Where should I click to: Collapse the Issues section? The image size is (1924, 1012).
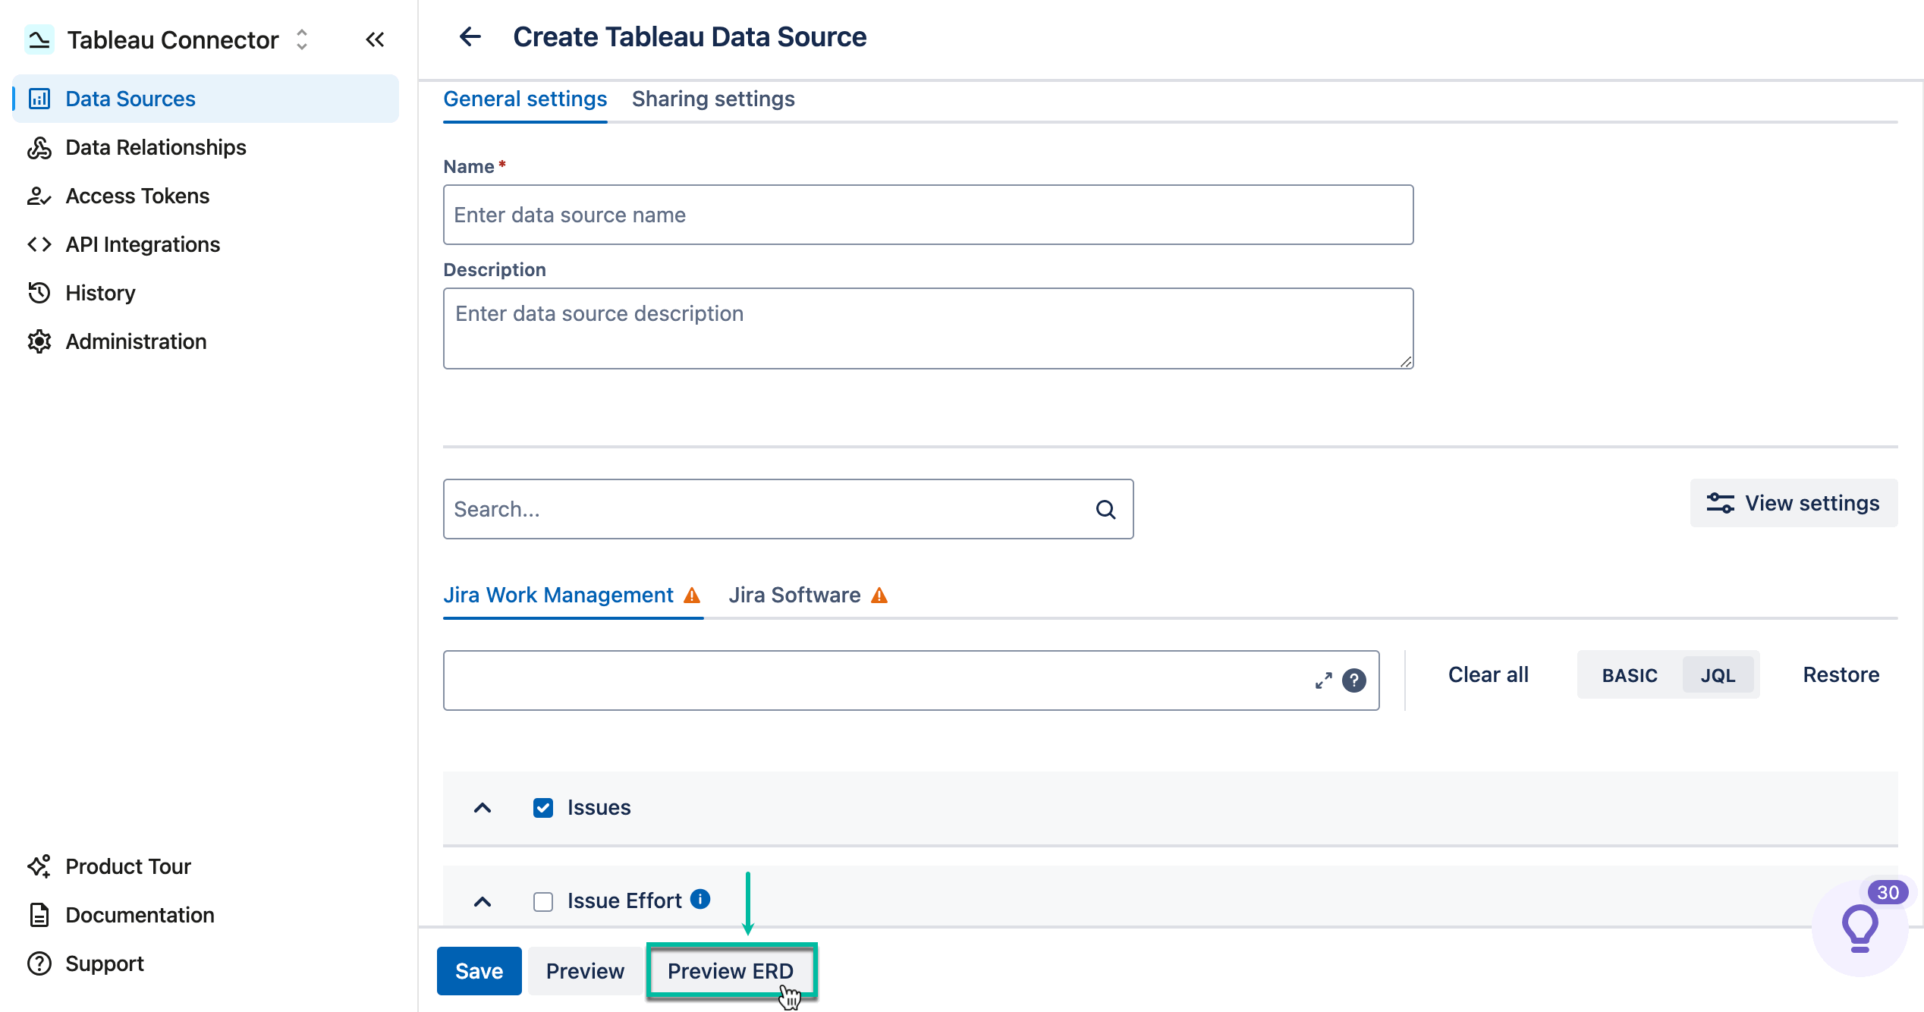pyautogui.click(x=482, y=807)
